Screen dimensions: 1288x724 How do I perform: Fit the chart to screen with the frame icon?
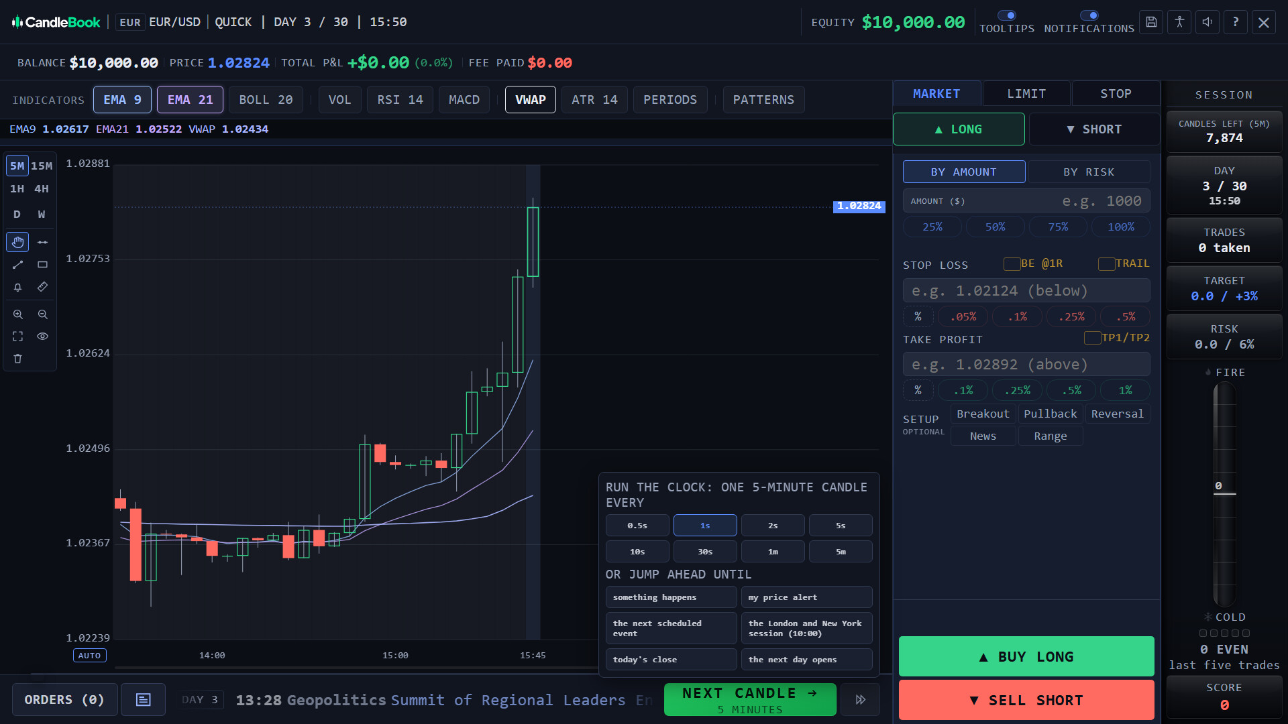click(17, 337)
